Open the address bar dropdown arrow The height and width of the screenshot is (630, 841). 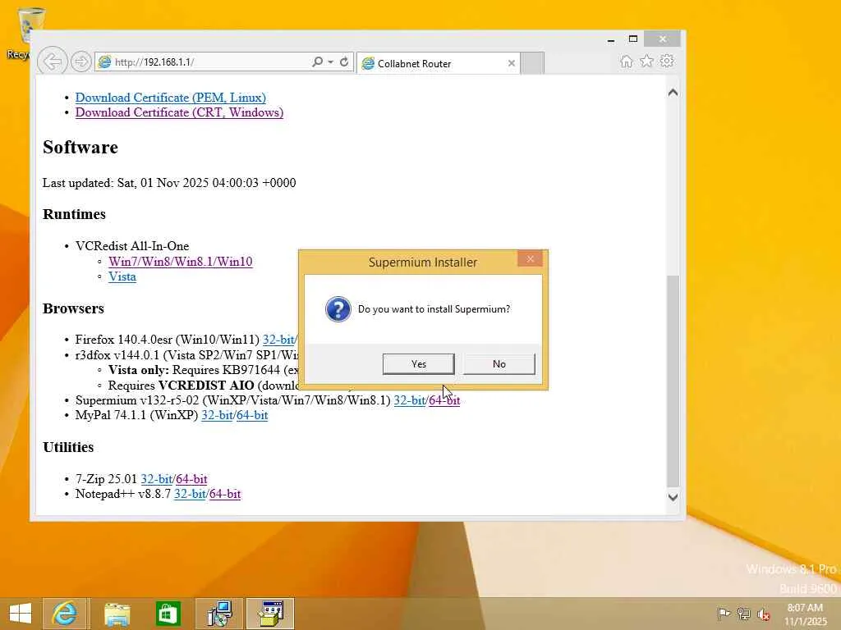(331, 62)
